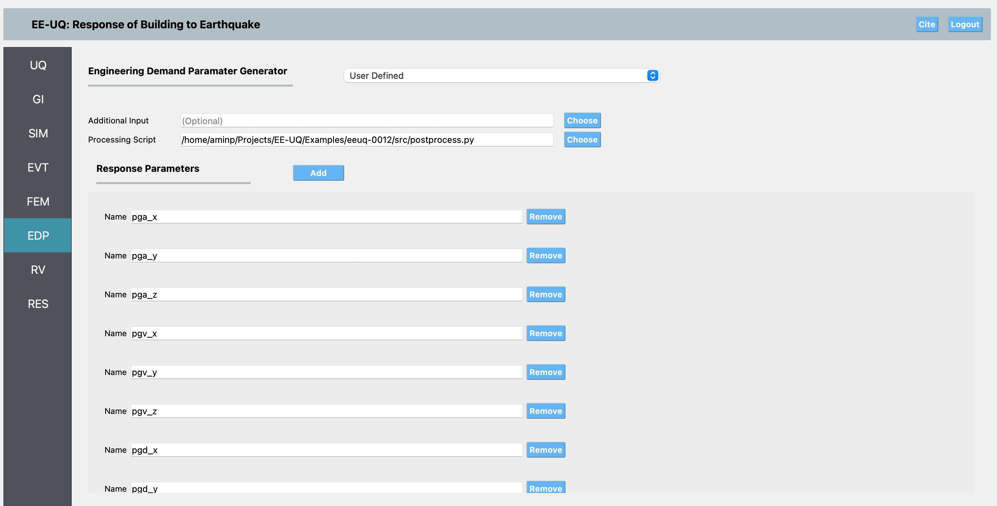Focus the Processing Script path field
This screenshot has height=506, width=997.
tap(366, 139)
